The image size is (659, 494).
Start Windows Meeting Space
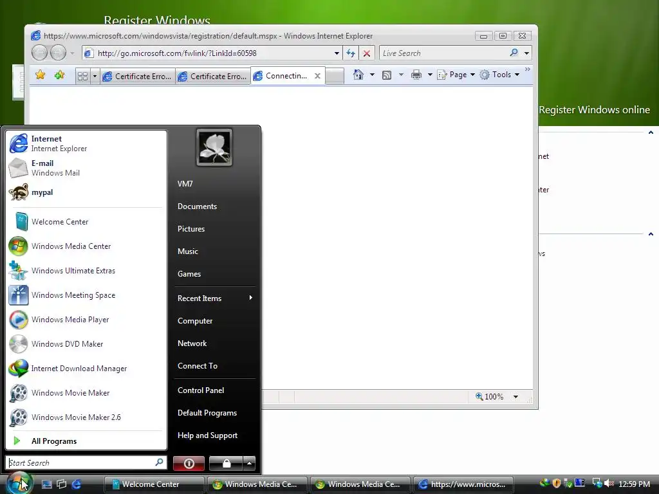tap(86, 295)
